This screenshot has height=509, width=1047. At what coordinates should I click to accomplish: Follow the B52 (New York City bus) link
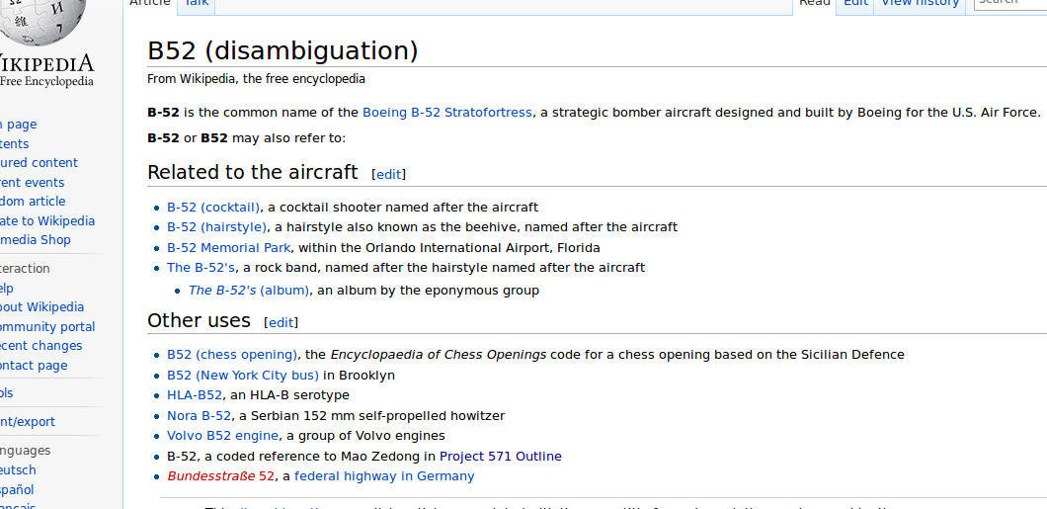[243, 376]
